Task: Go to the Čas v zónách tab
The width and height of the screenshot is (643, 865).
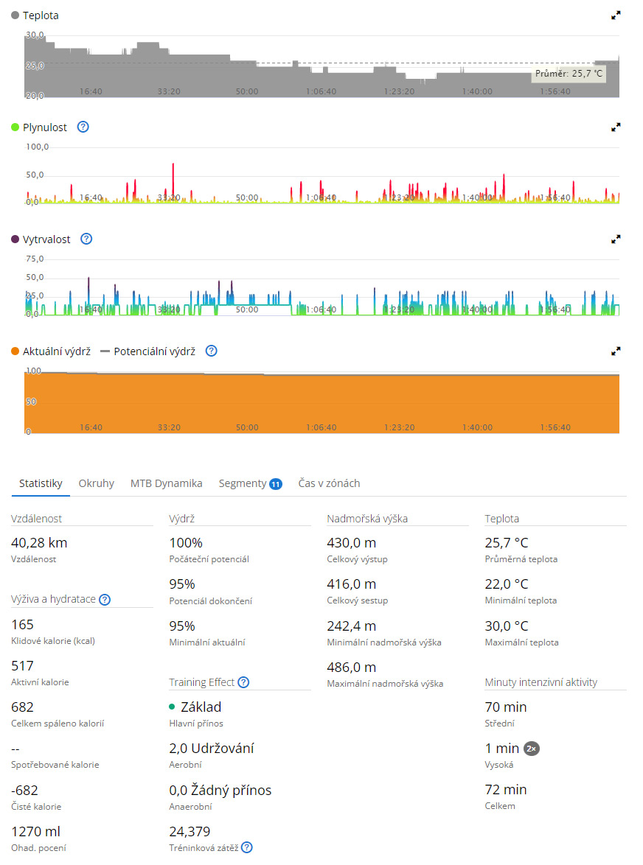Action: pyautogui.click(x=329, y=483)
